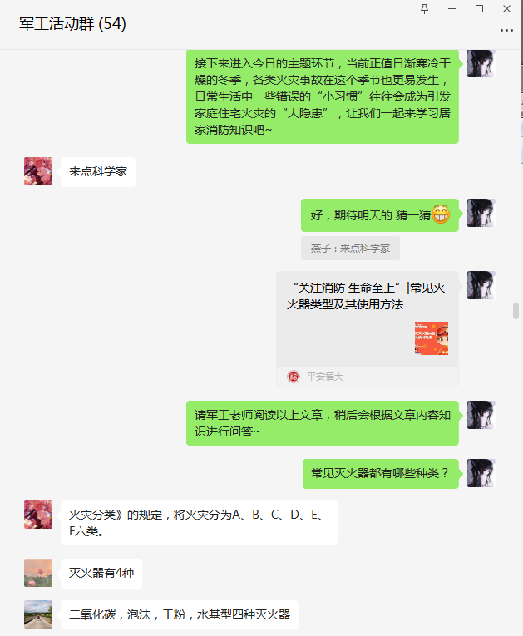Pin the chat window on top
The height and width of the screenshot is (636, 523).
(424, 9)
